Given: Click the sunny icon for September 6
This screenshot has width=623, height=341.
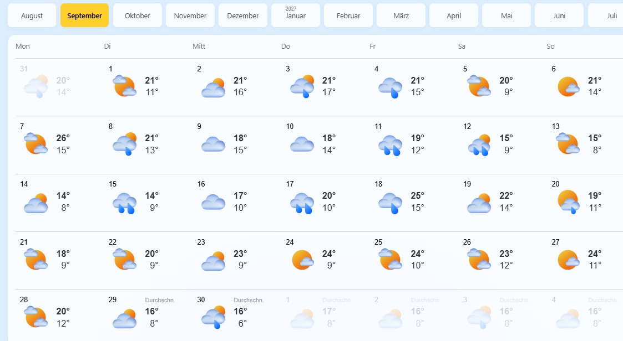Looking at the screenshot, I should point(568,86).
